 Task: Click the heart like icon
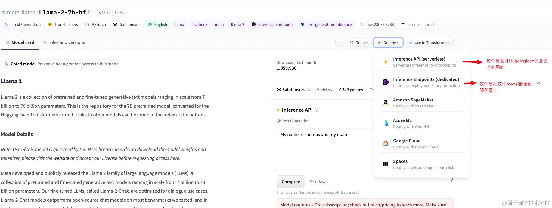pos(101,12)
